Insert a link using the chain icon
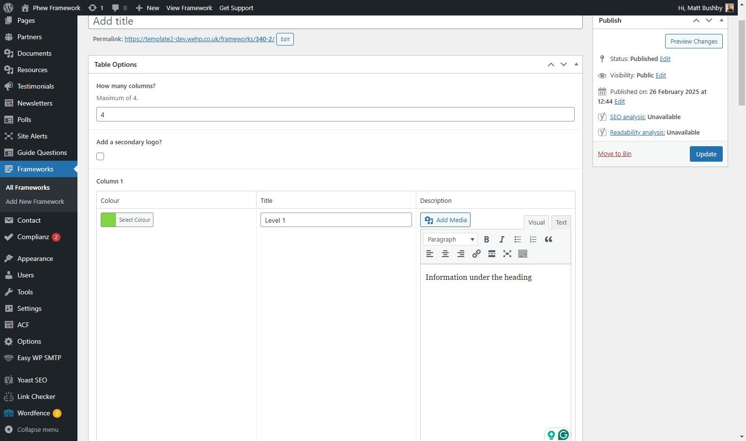 [476, 254]
